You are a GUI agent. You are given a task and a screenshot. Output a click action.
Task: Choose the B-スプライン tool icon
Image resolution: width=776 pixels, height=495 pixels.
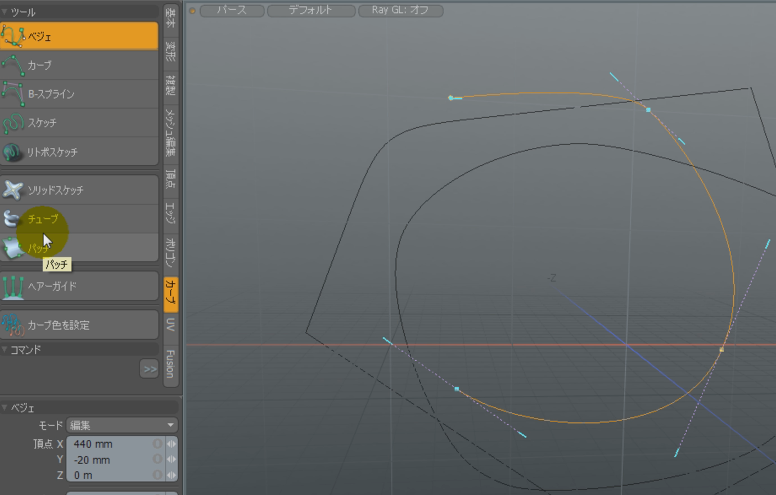(12, 94)
